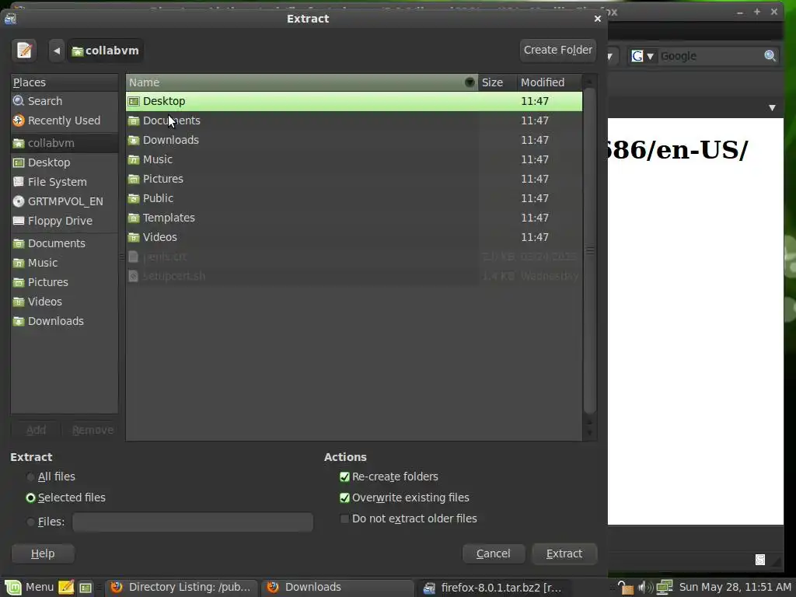
Task: Choose Selected files radio button
Action: [x=65, y=497]
